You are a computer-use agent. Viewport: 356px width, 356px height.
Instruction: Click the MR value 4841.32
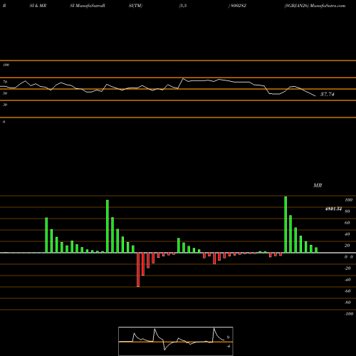(333, 209)
